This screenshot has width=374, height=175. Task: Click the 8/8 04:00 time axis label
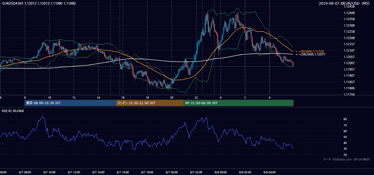270,172
